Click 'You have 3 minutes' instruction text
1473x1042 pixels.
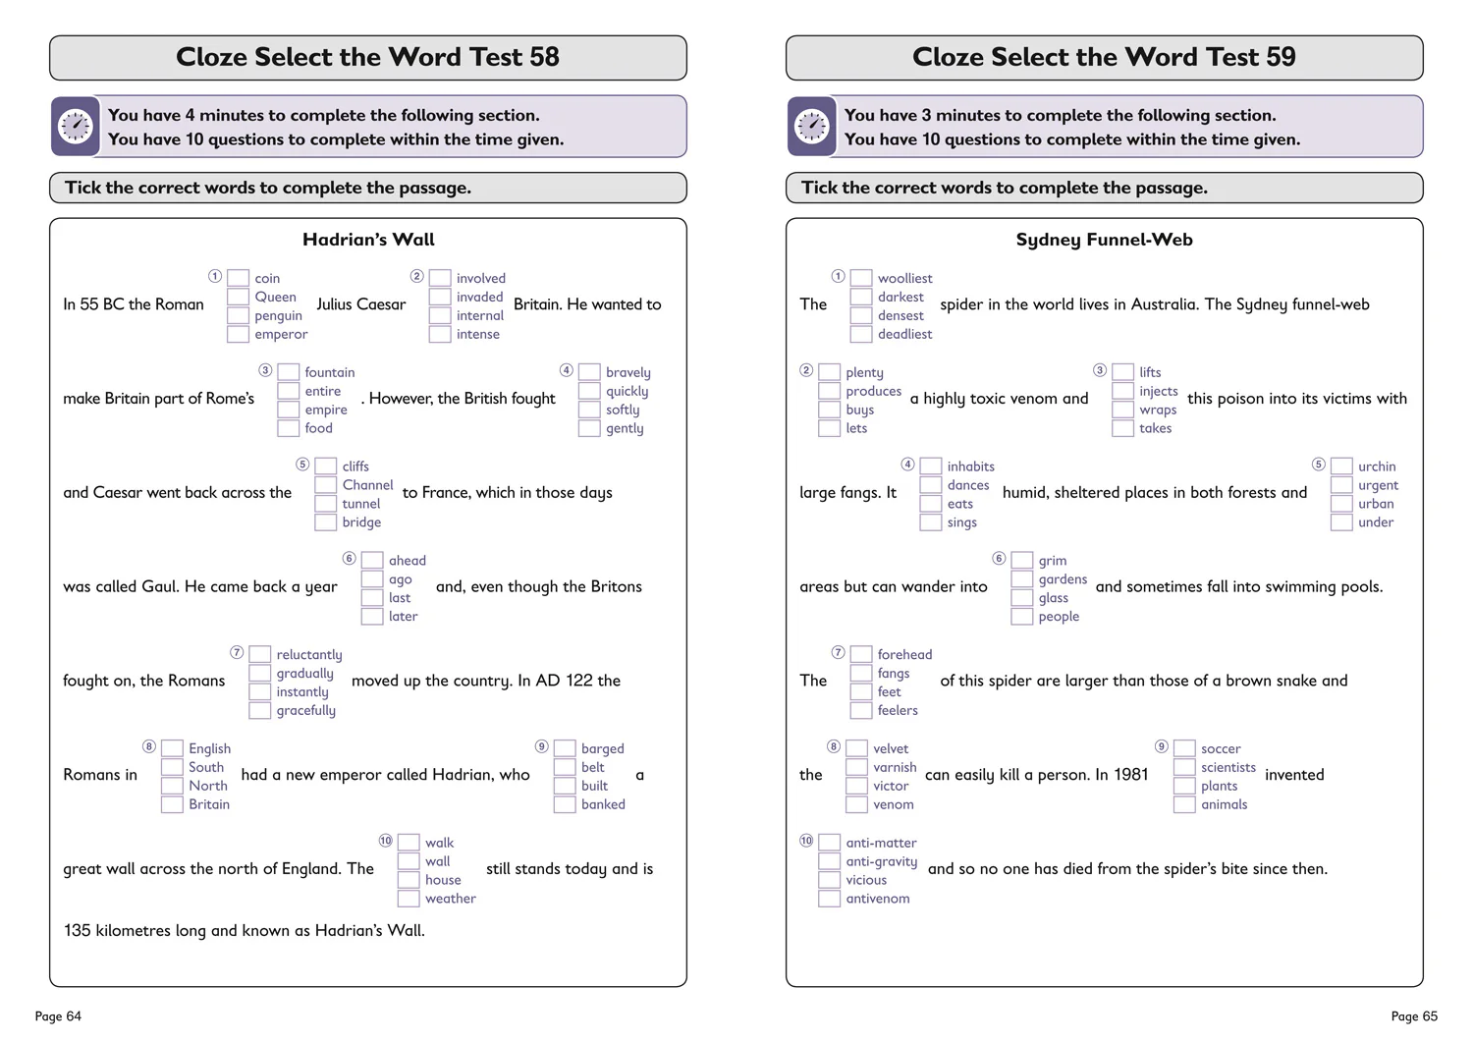click(1061, 116)
